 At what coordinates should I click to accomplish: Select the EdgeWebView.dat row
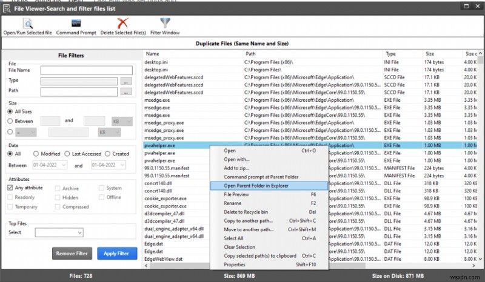pyautogui.click(x=310, y=259)
